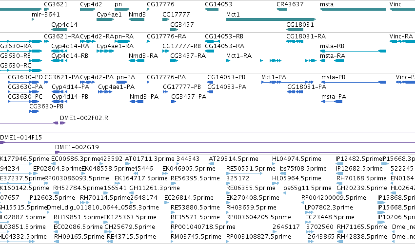This screenshot has width=415, height=244.
Task: Select the CG14053-RB transcript glyph
Action: (x=212, y=41)
